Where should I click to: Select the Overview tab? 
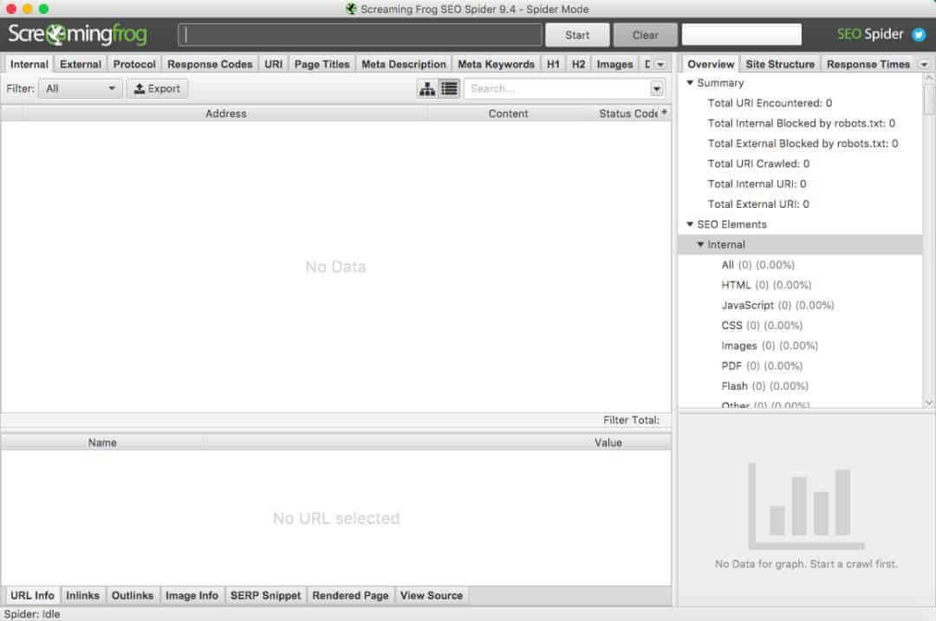coord(711,64)
